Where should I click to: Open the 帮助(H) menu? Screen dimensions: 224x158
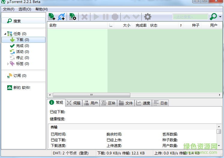point(41,9)
